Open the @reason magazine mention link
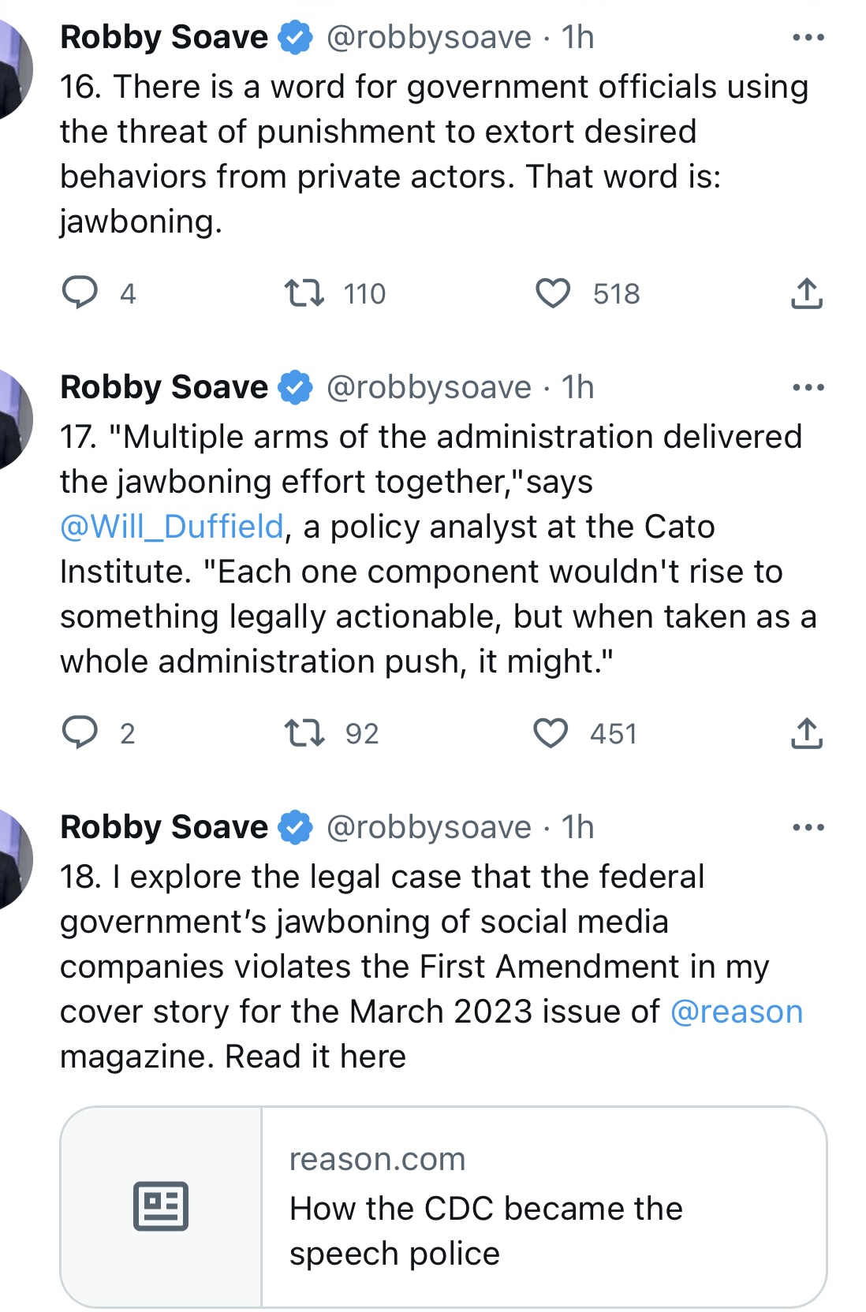 click(x=737, y=1012)
